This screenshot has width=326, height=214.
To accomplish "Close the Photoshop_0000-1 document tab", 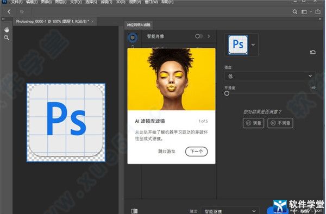I will (x=92, y=21).
